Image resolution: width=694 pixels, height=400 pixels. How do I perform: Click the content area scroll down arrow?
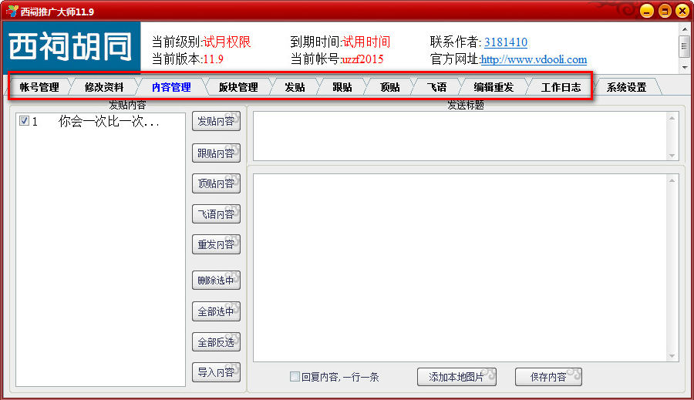[672, 356]
